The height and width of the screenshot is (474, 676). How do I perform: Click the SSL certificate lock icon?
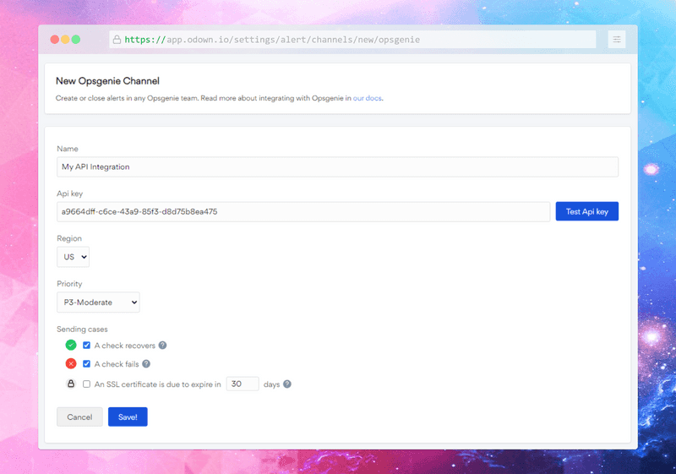tap(71, 384)
